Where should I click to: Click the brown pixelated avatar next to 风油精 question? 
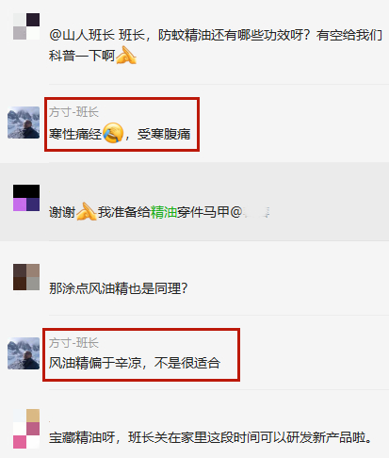[26, 277]
